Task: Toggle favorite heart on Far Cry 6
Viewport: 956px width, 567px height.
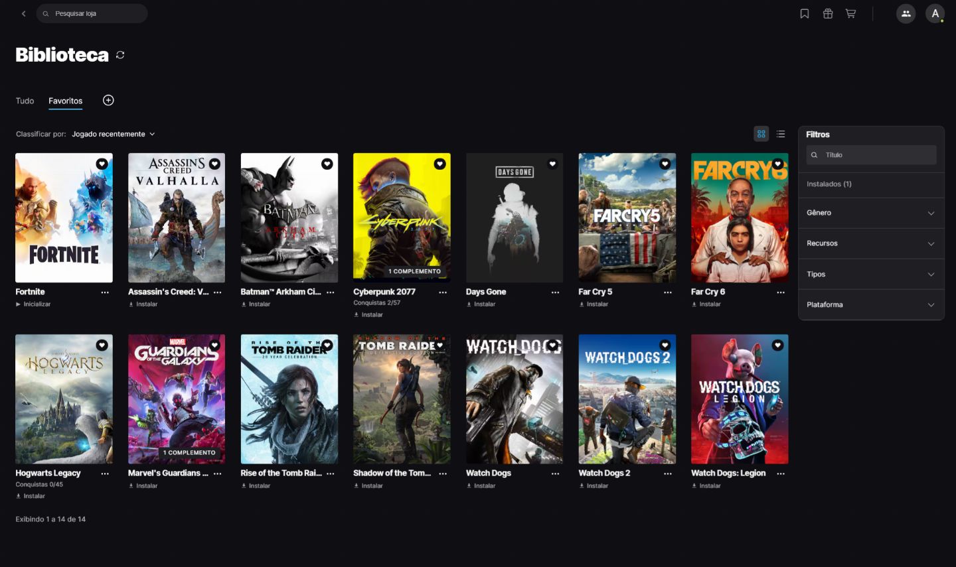Action: point(777,164)
